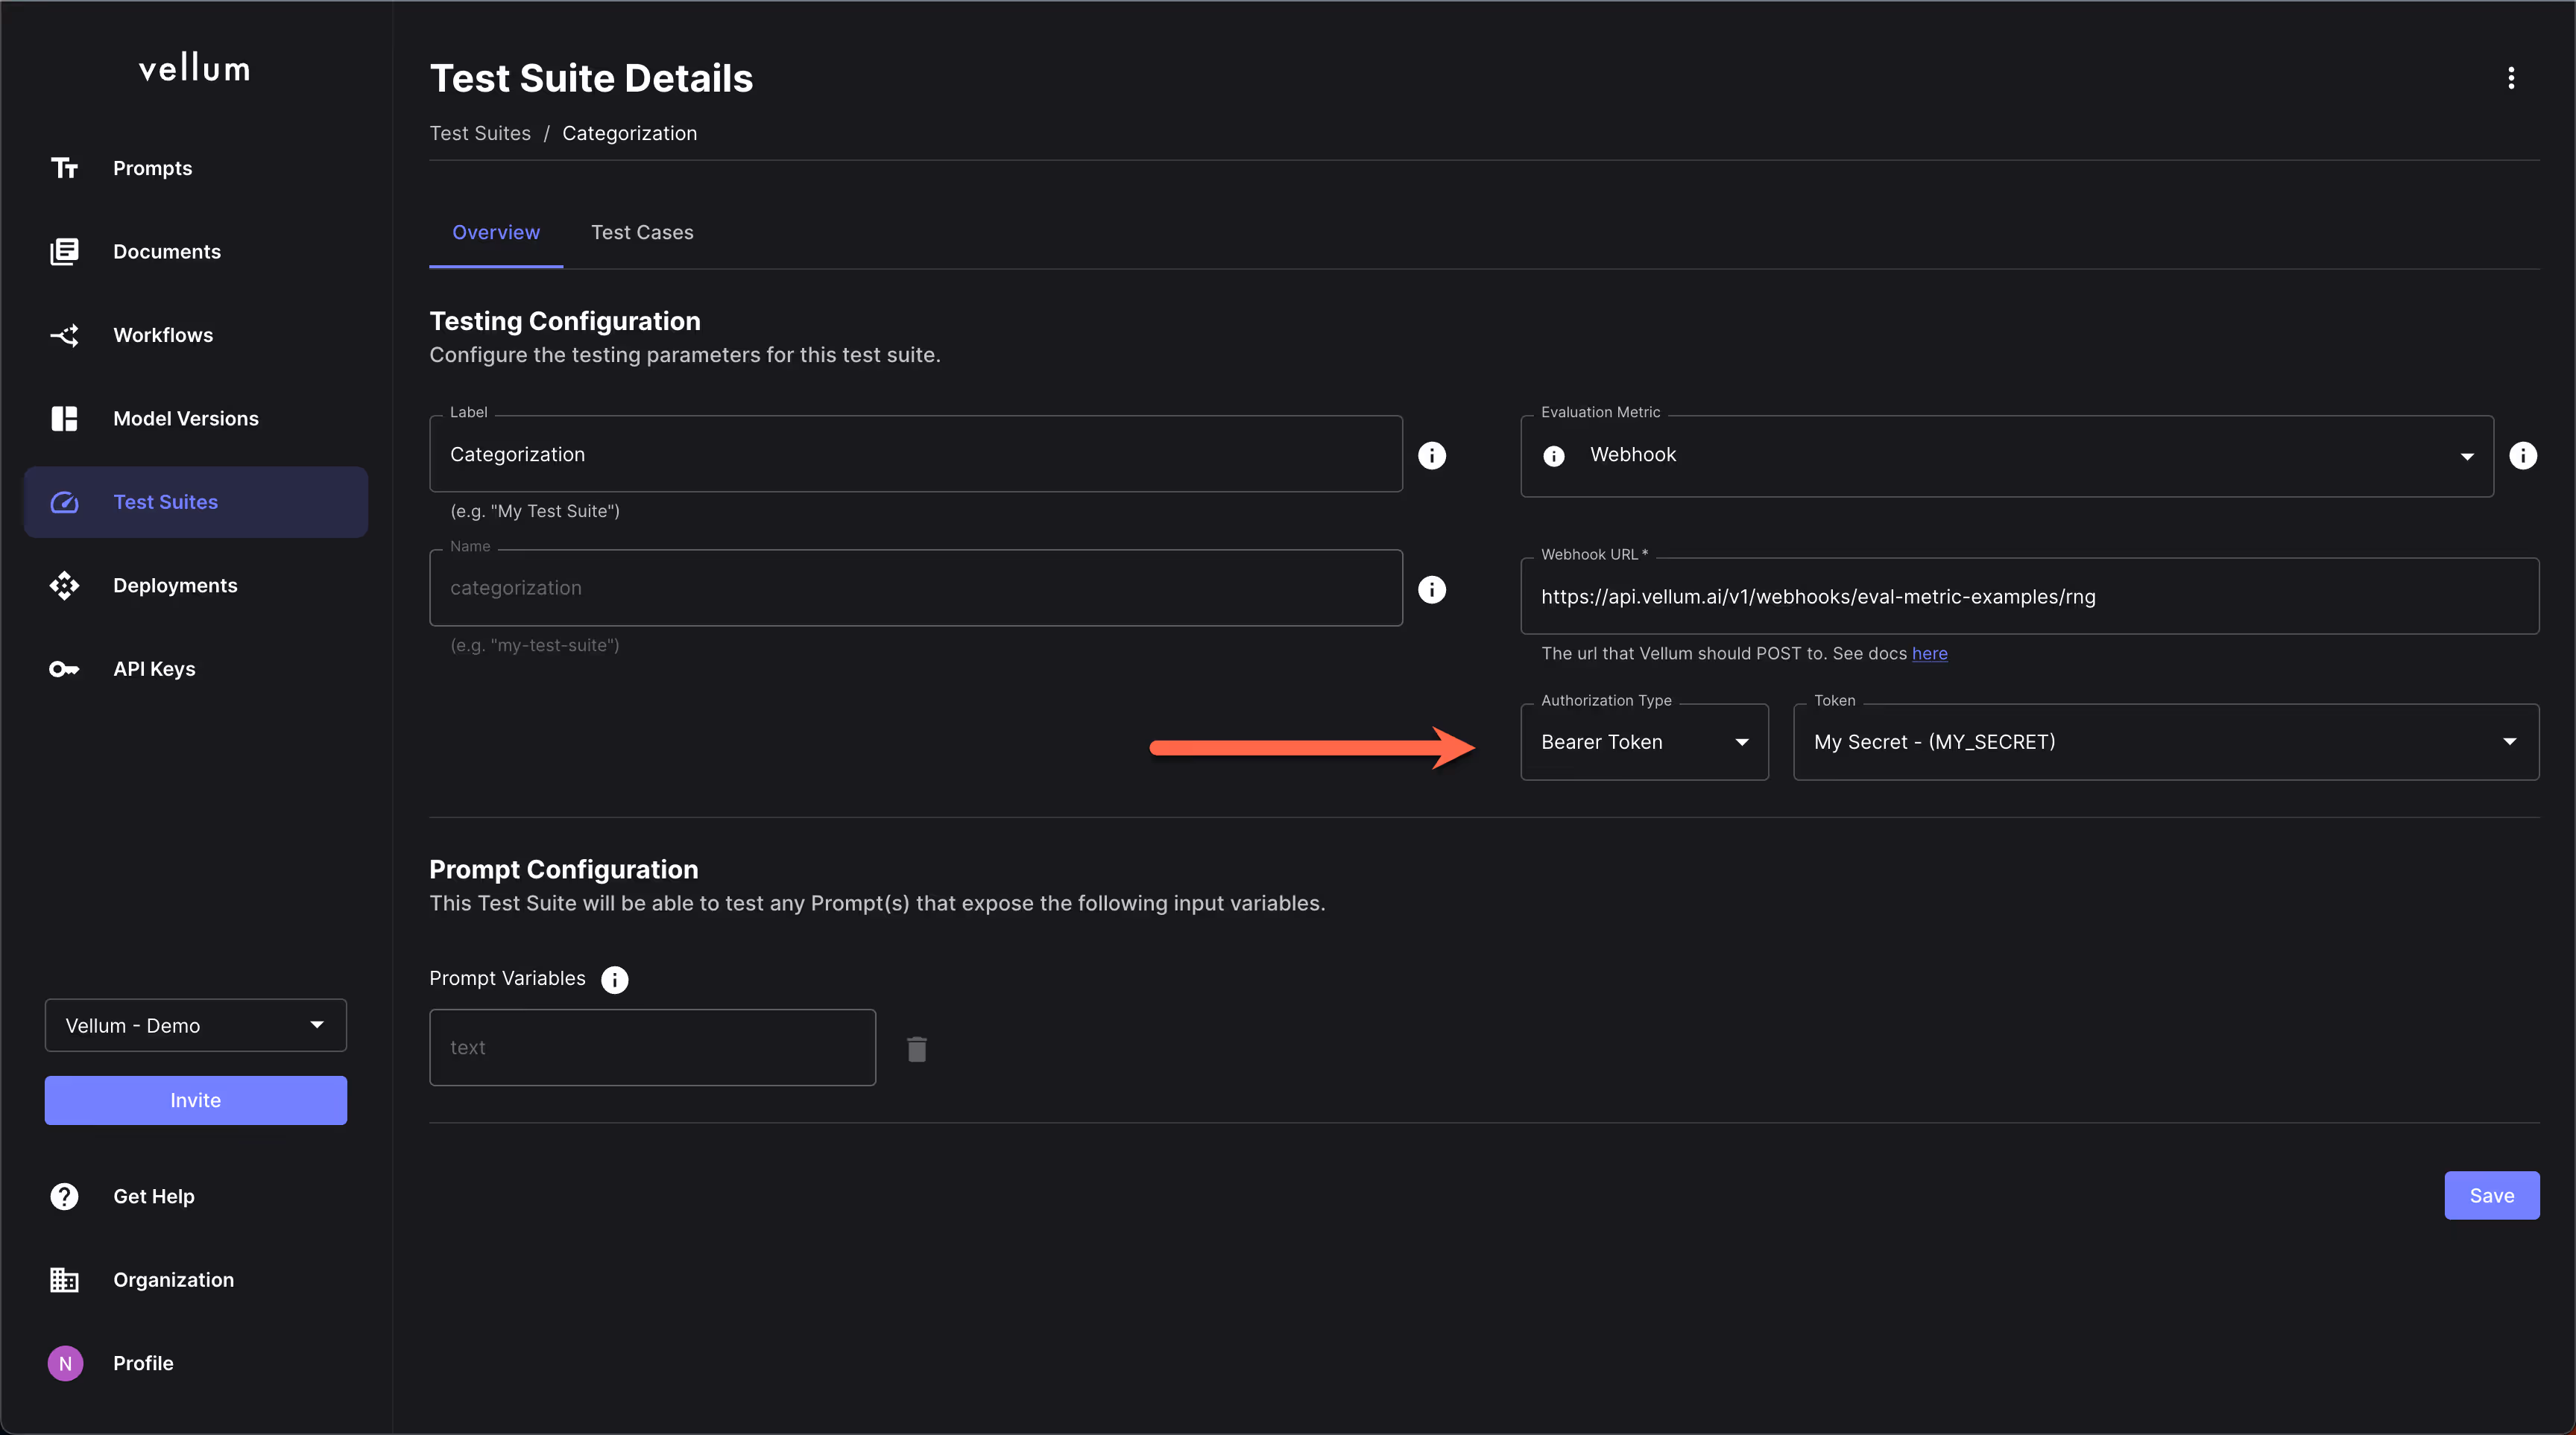The height and width of the screenshot is (1435, 2576).
Task: Click the Name field info icon
Action: (x=1432, y=589)
